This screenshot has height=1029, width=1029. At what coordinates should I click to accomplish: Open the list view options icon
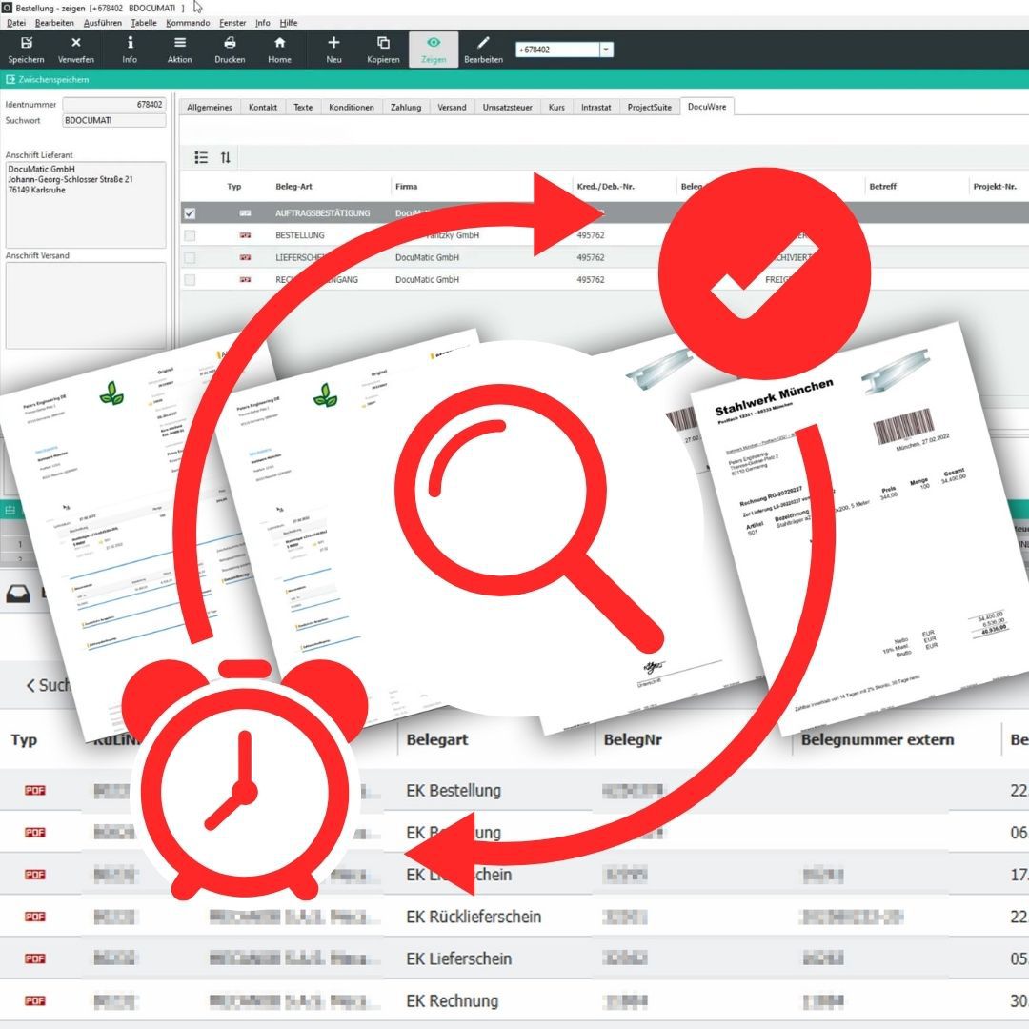pyautogui.click(x=201, y=158)
